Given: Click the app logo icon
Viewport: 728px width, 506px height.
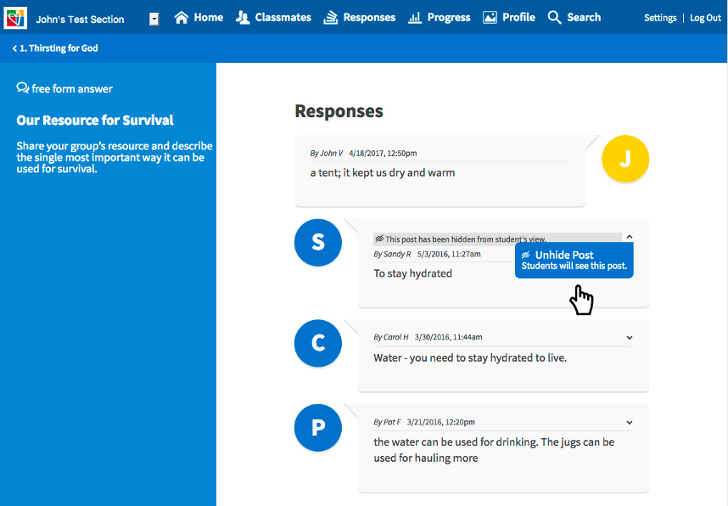Looking at the screenshot, I should click(15, 18).
